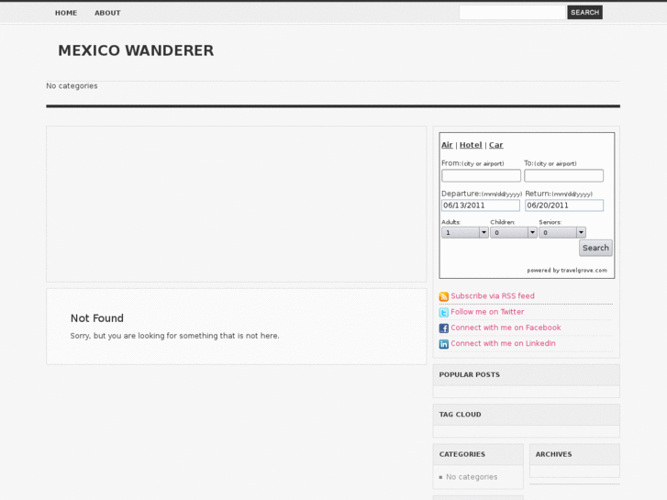Click the CATEGORIES section heading
This screenshot has height=500, width=667.
462,454
